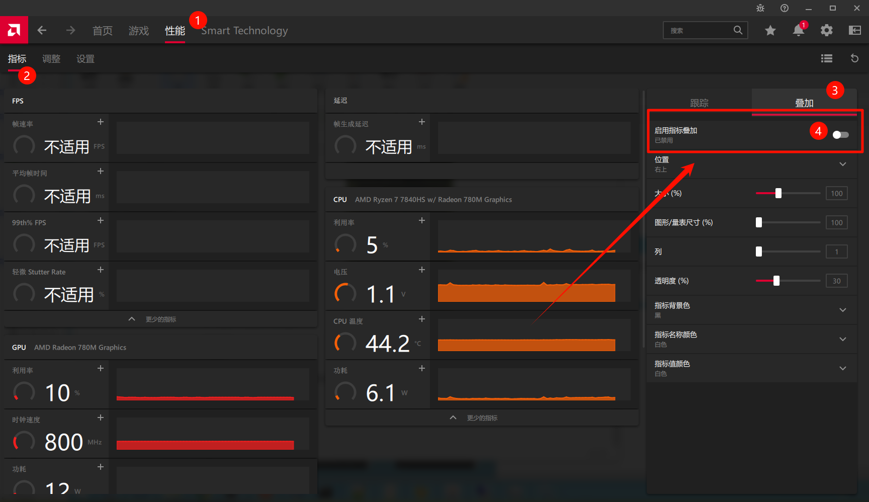Click the 透明度 slider handle
This screenshot has height=502, width=869.
coord(776,281)
